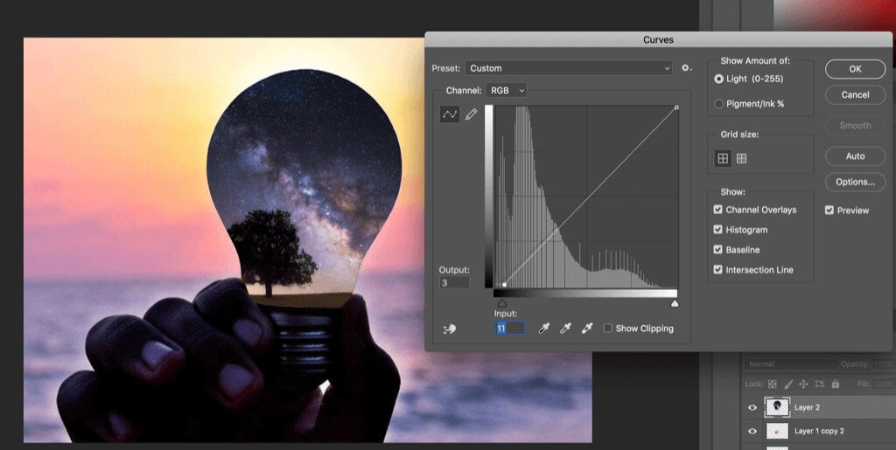Uncheck the Preview checkbox
This screenshot has width=896, height=450.
(x=829, y=210)
